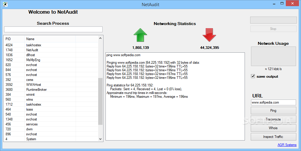
Task: Click the Network Usage graph box
Action: pyautogui.click(x=273, y=56)
